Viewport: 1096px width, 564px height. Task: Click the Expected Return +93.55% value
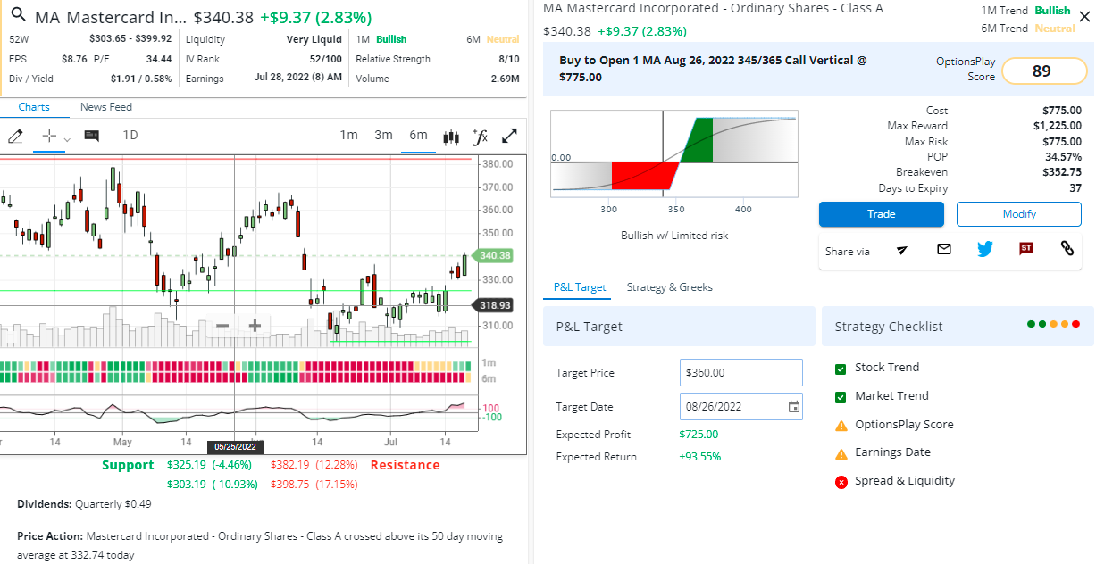(x=700, y=458)
